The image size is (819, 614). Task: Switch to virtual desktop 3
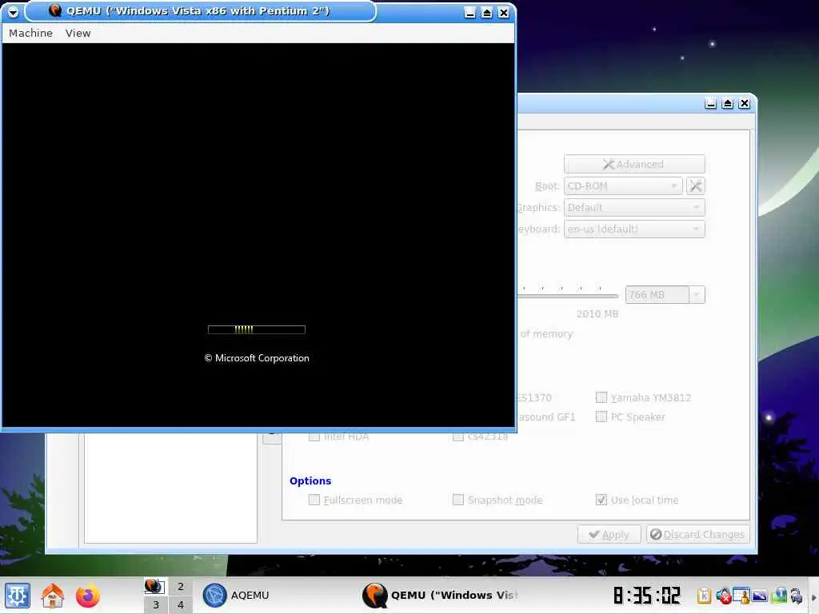coord(155,605)
